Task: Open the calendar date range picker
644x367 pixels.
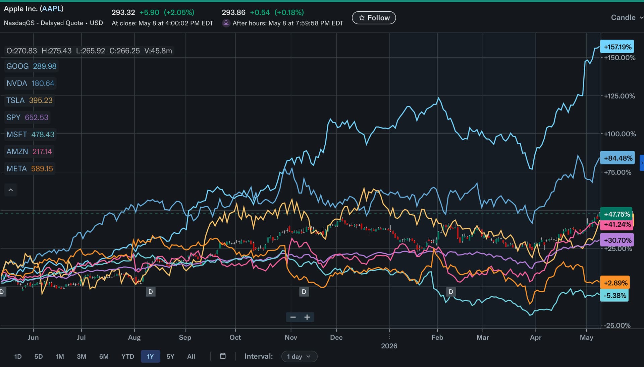Action: [223, 356]
